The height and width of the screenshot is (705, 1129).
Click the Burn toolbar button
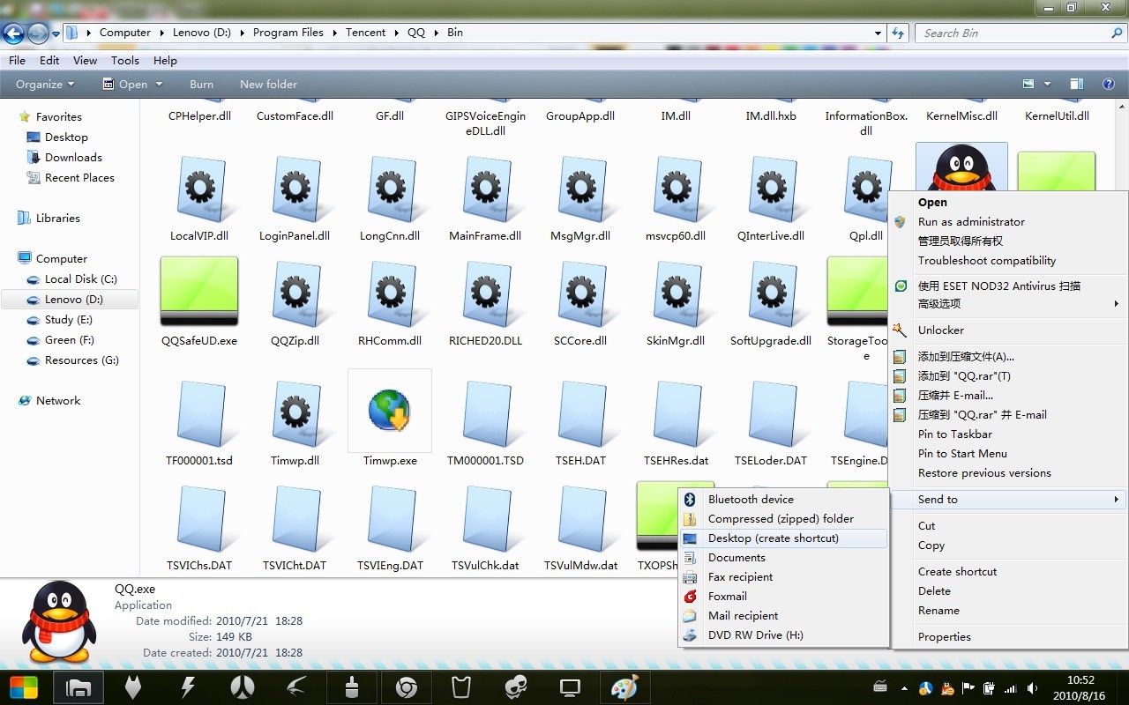click(x=201, y=85)
